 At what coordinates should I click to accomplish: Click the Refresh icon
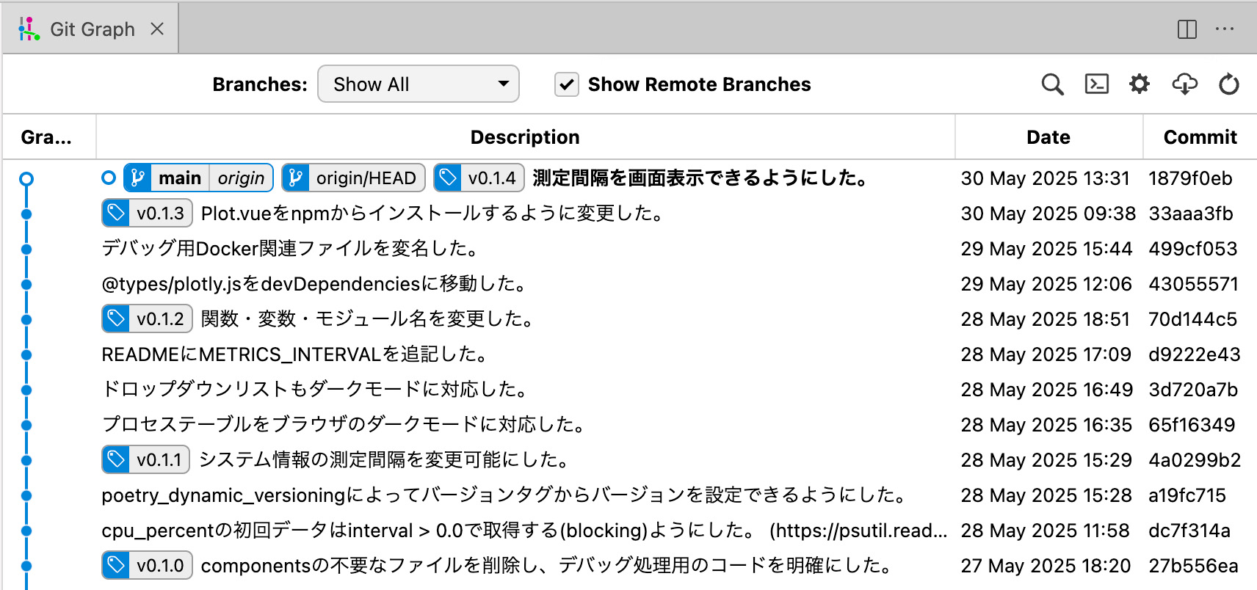click(1228, 84)
